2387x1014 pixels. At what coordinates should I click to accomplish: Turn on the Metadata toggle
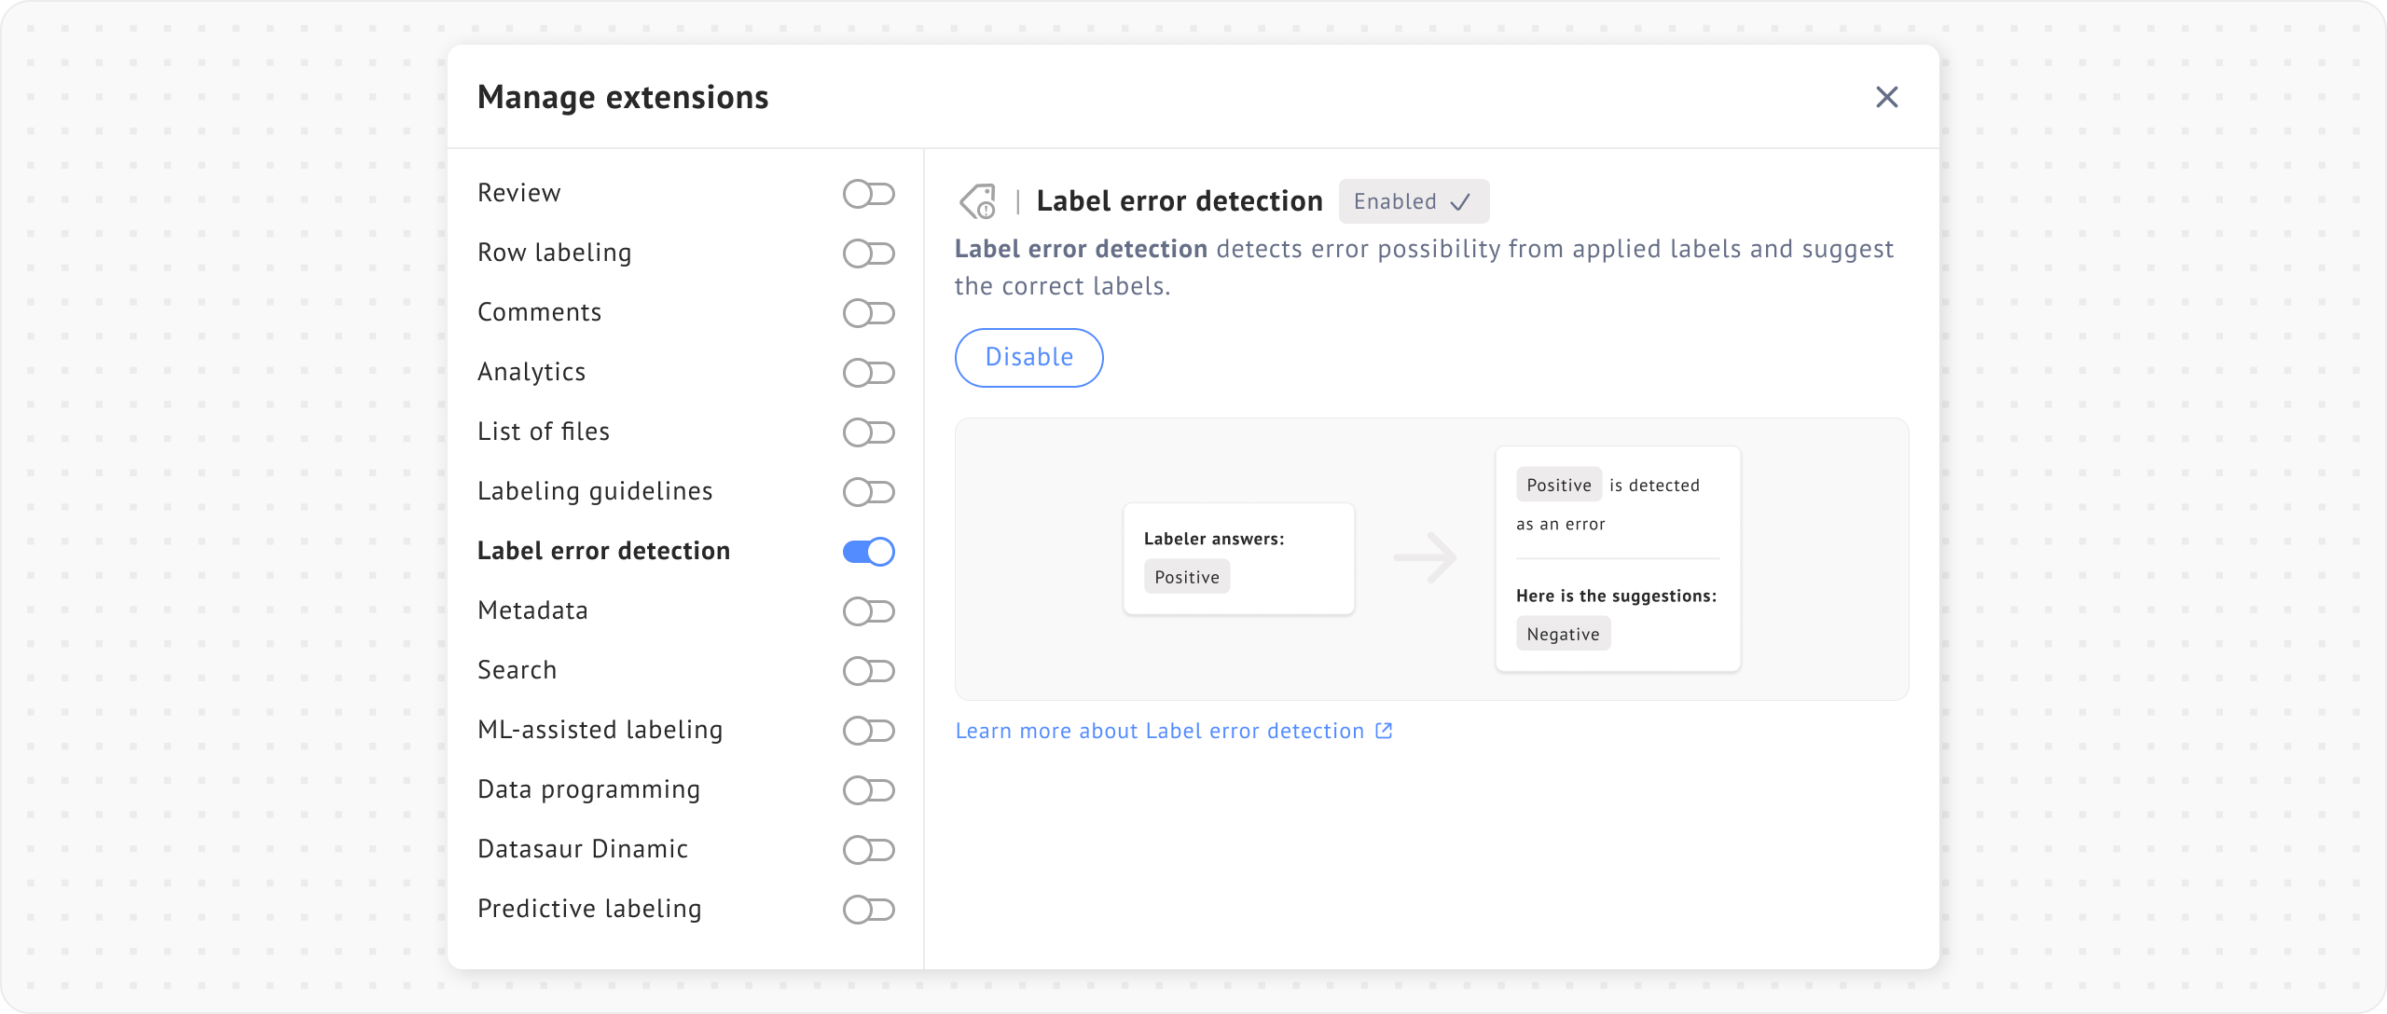click(x=868, y=611)
